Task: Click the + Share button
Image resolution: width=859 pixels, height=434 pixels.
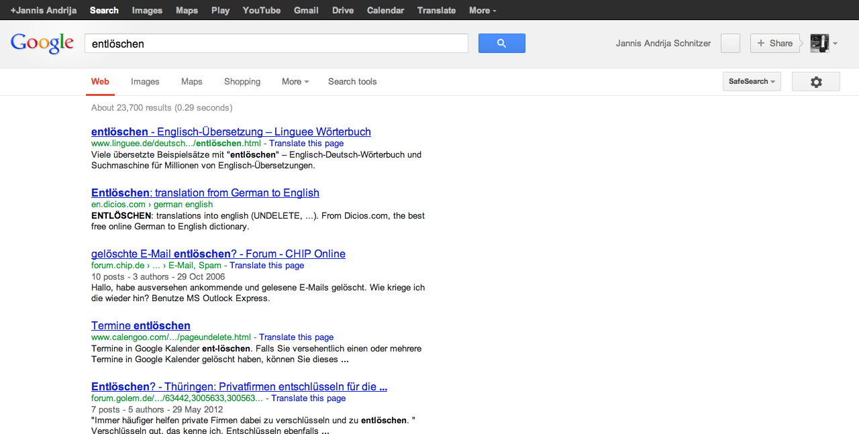Action: coord(775,44)
